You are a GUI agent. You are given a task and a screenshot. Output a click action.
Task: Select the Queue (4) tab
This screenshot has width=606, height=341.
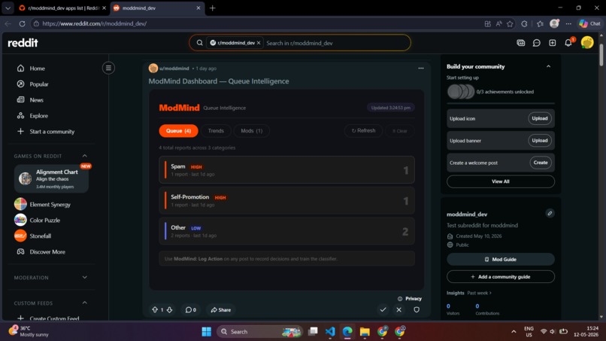click(x=178, y=131)
